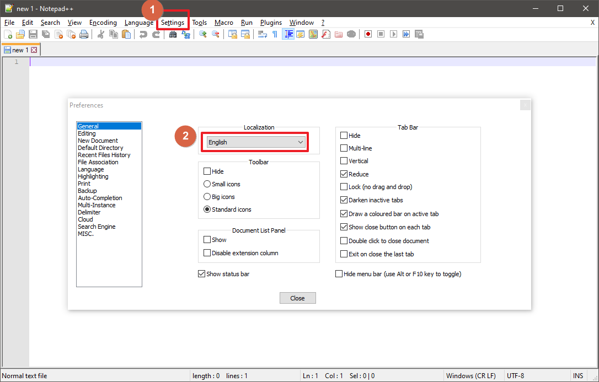Open the File menu
The image size is (599, 382).
pos(9,23)
